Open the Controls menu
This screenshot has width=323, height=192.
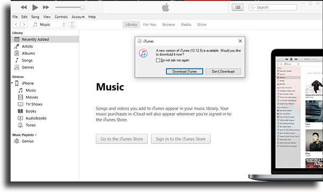(61, 17)
